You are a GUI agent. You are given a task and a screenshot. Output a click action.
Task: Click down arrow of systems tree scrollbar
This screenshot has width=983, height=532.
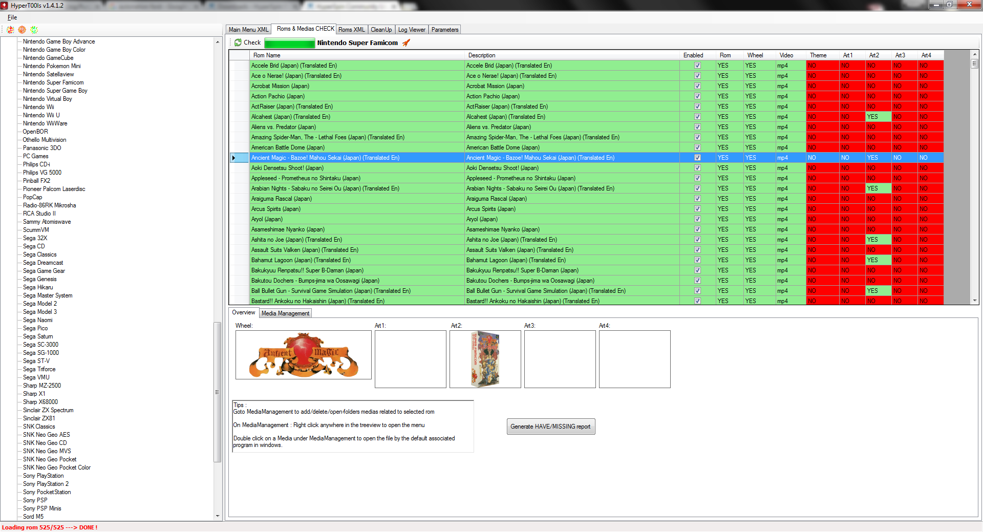pos(218,516)
